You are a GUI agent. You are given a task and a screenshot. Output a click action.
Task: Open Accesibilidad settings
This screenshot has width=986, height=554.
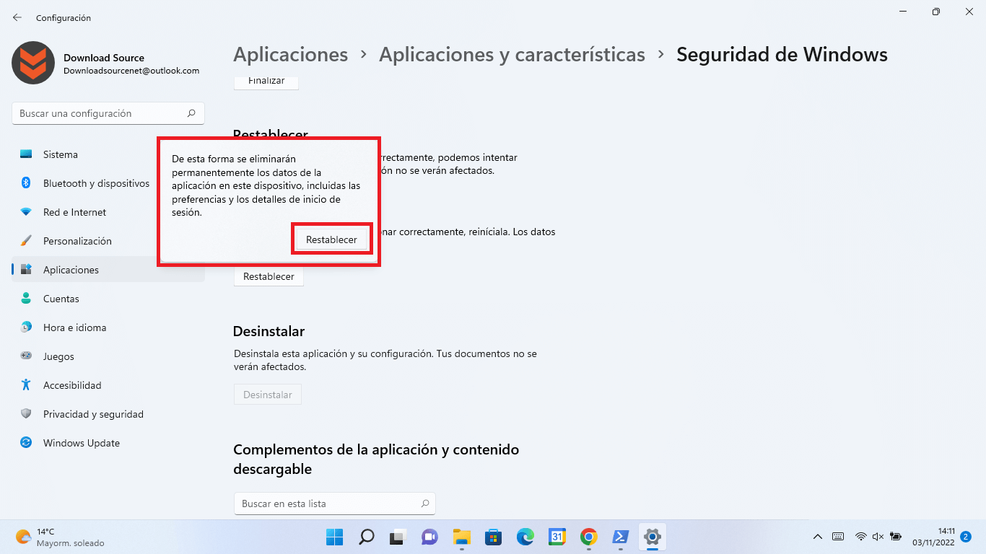pos(108,385)
